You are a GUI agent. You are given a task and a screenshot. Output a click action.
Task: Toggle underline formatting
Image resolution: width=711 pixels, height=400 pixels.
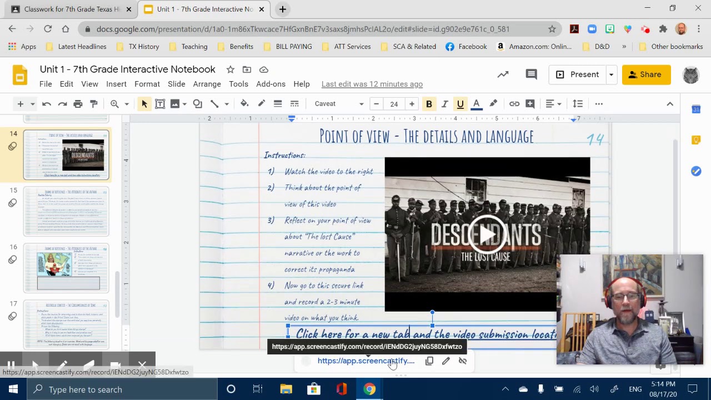[x=460, y=104]
